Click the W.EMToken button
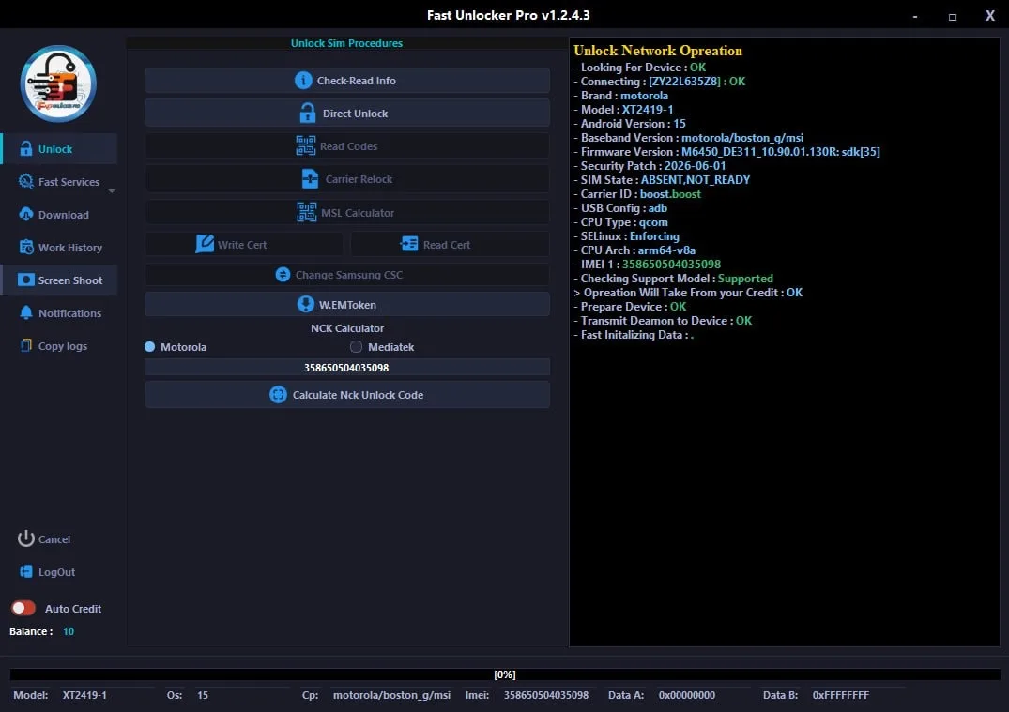The image size is (1009, 712). pyautogui.click(x=347, y=304)
